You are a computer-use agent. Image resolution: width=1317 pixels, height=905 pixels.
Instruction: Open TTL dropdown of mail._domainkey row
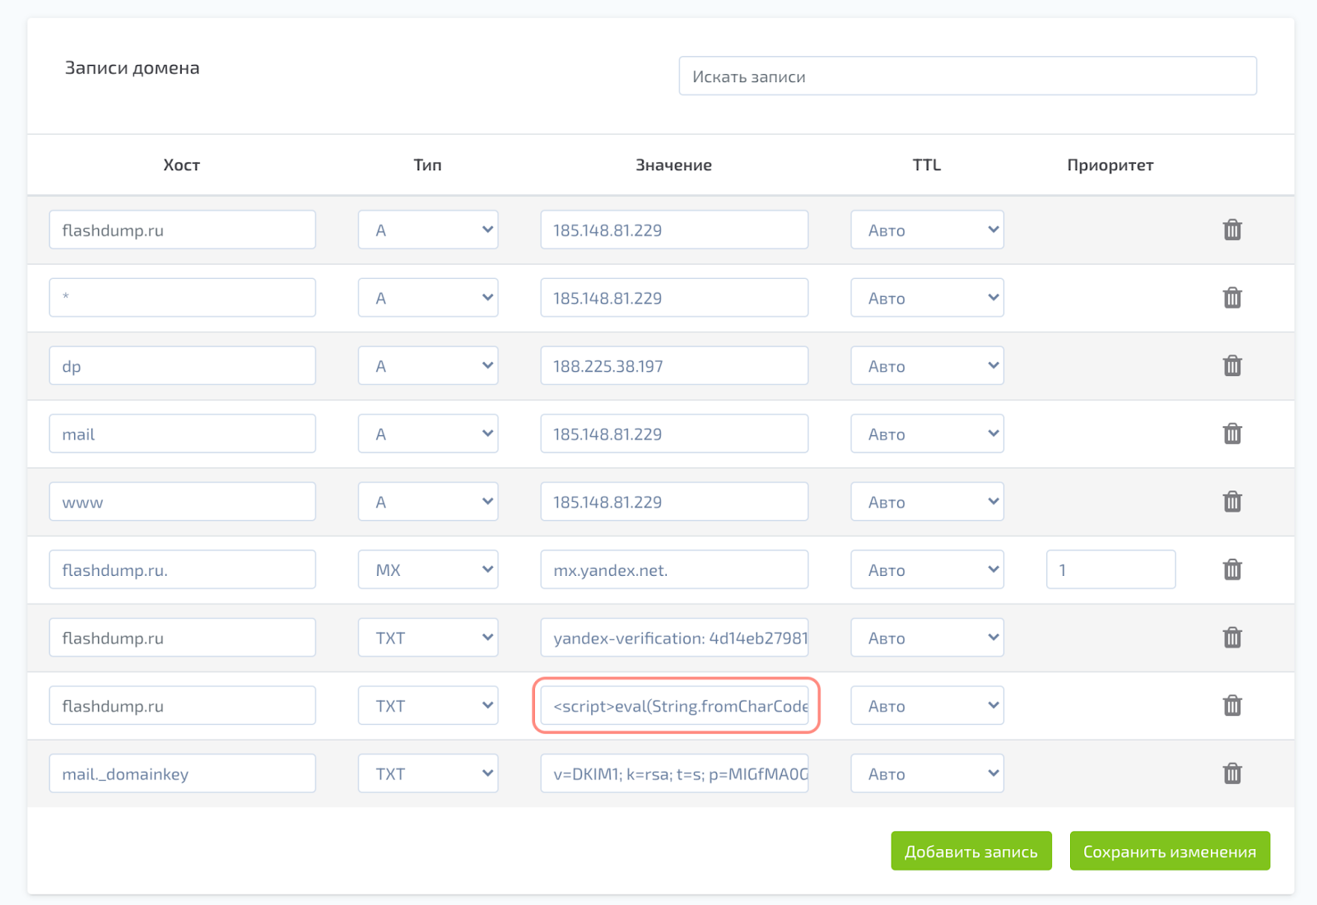click(x=927, y=773)
